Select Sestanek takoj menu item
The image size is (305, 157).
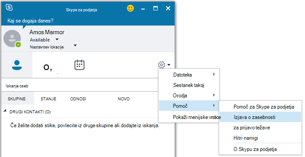click(x=189, y=85)
